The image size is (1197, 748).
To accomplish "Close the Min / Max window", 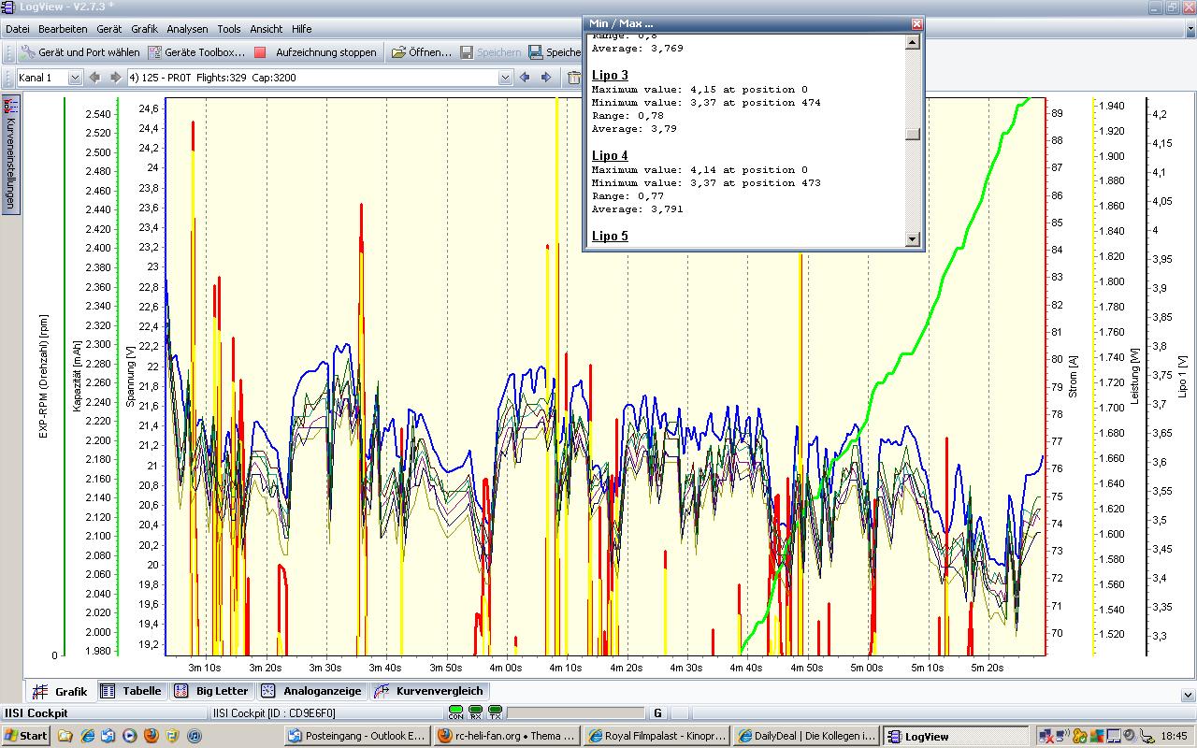I will [x=916, y=23].
